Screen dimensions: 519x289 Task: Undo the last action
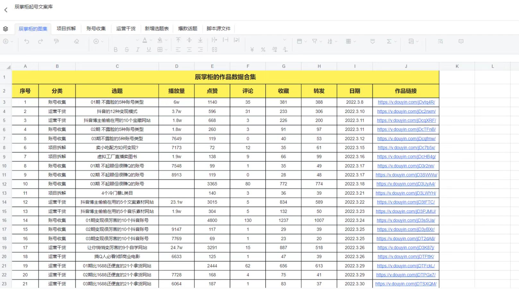coord(27,41)
